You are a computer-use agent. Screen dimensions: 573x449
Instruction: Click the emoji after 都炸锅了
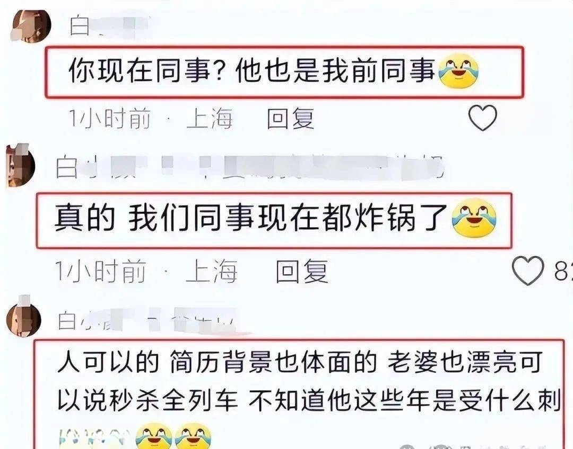pos(474,218)
